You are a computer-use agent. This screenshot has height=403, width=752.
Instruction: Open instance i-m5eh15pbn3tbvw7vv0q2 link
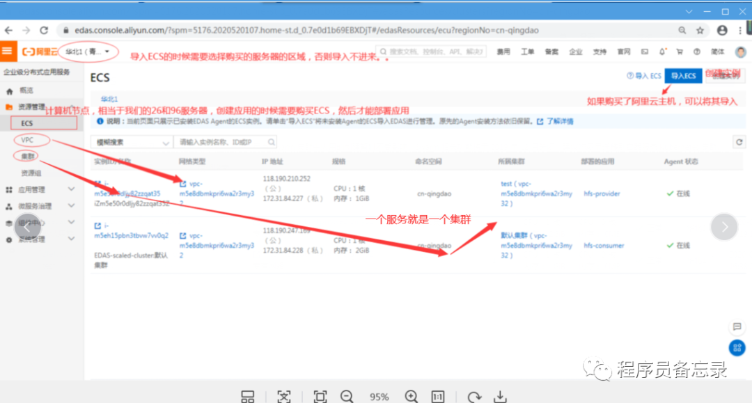(131, 230)
